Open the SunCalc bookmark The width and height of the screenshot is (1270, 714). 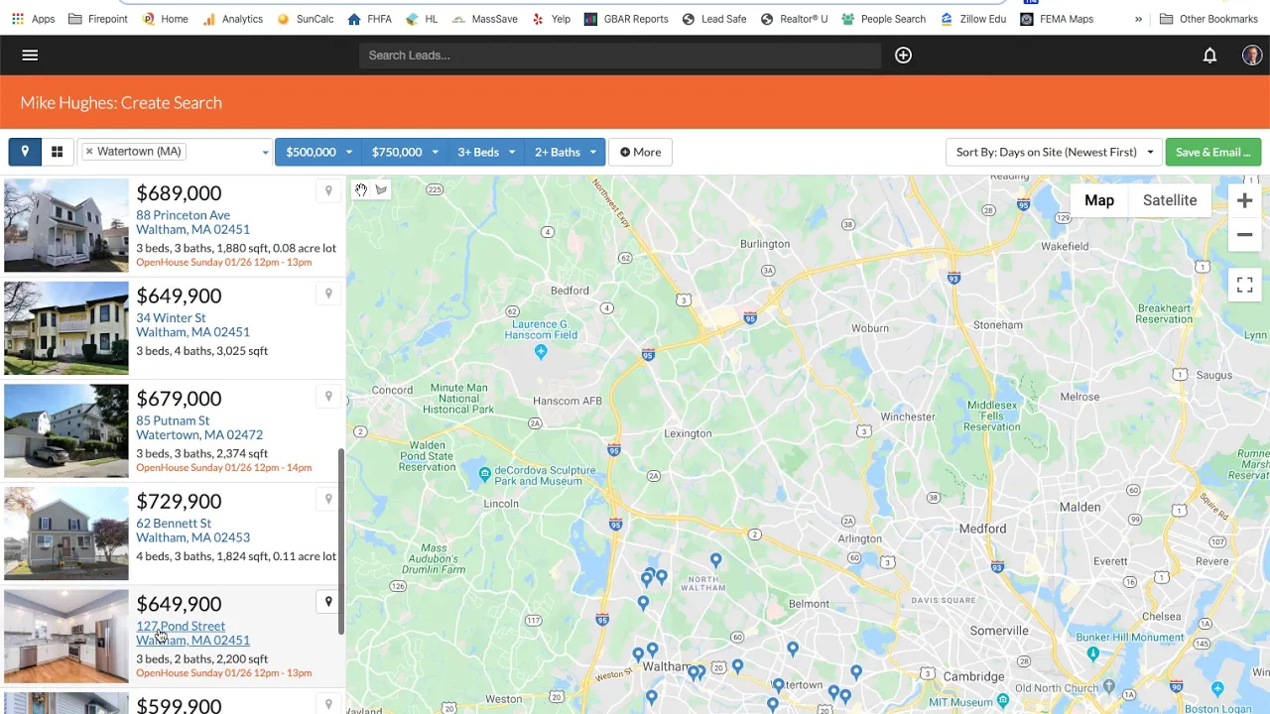305,19
